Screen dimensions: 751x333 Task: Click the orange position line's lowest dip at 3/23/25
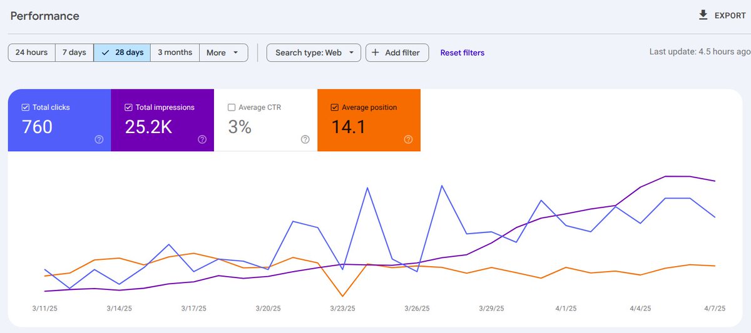tap(342, 296)
